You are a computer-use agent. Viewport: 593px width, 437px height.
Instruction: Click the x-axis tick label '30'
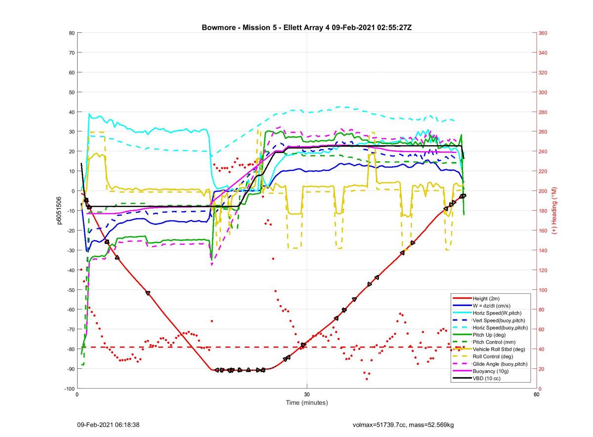(x=307, y=395)
